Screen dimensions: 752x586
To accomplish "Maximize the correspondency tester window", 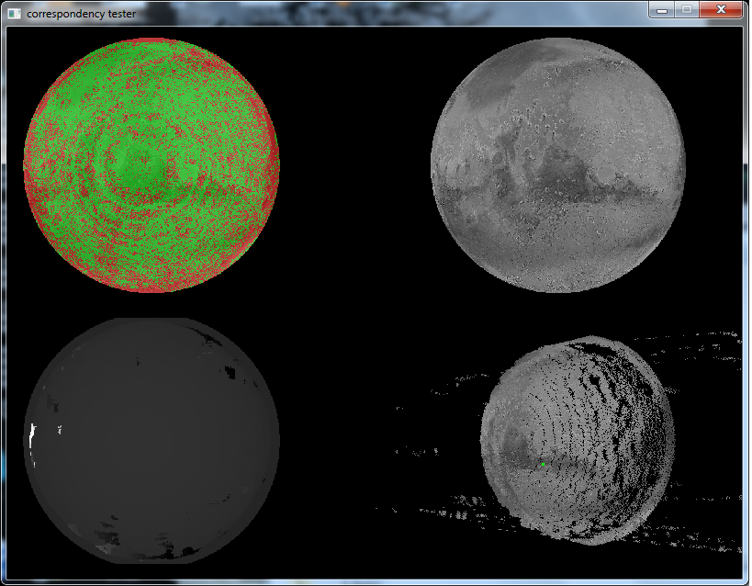I will coord(687,9).
